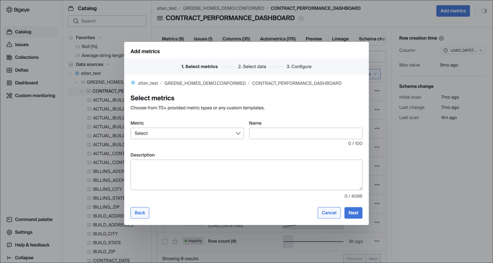The width and height of the screenshot is (493, 263).
Task: Favorite the Row count (#) metric star
Action: tap(175, 241)
